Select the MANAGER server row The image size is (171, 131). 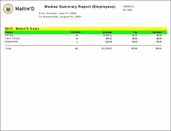pyautogui.click(x=12, y=42)
